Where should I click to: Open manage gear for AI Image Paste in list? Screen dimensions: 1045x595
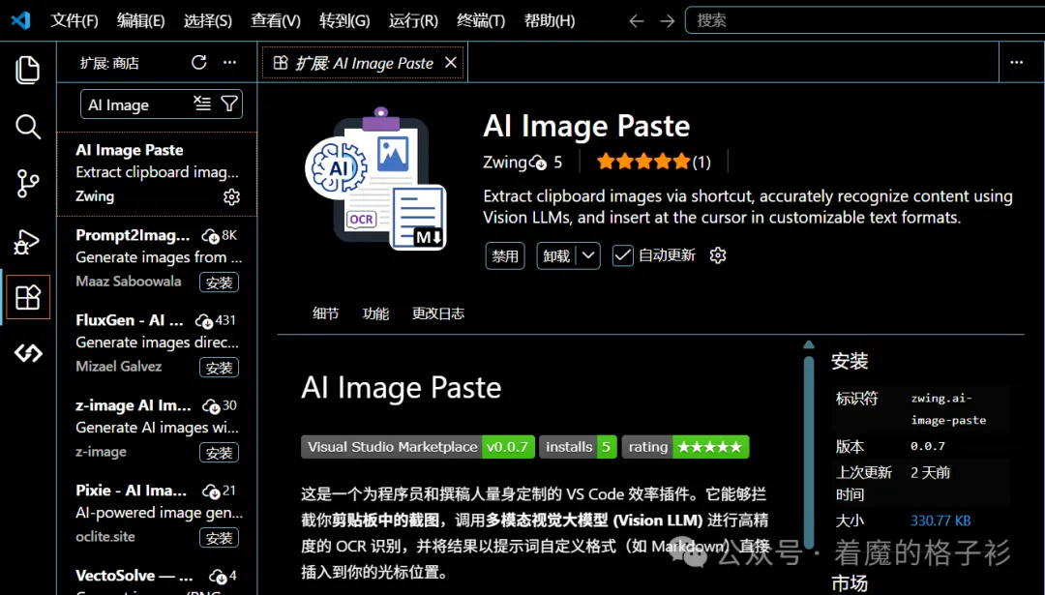(231, 197)
